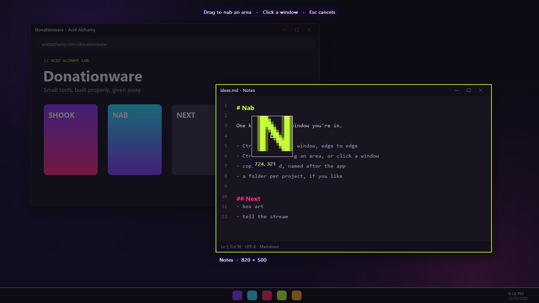Minimize the Donationware browser window
Screen dimensions: 539x303
tap(285, 30)
